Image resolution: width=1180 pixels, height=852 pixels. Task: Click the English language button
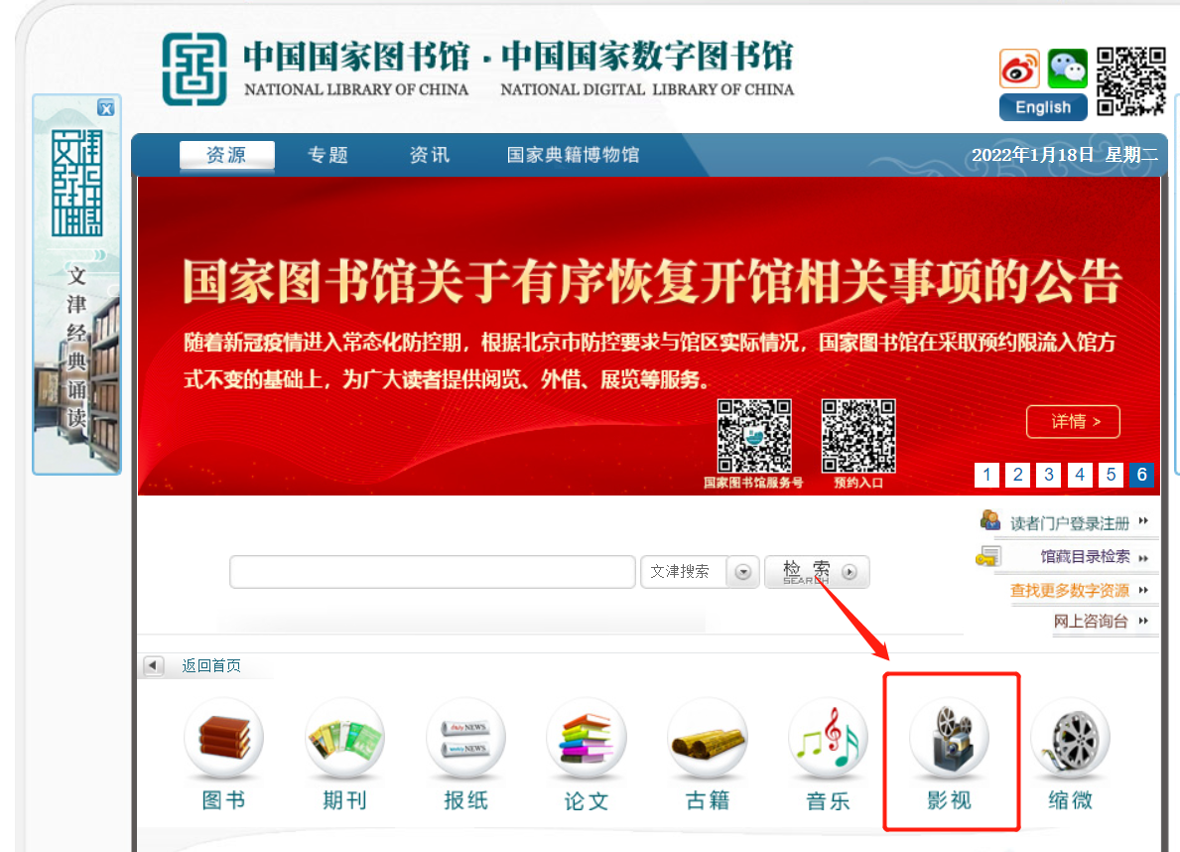tap(1043, 107)
